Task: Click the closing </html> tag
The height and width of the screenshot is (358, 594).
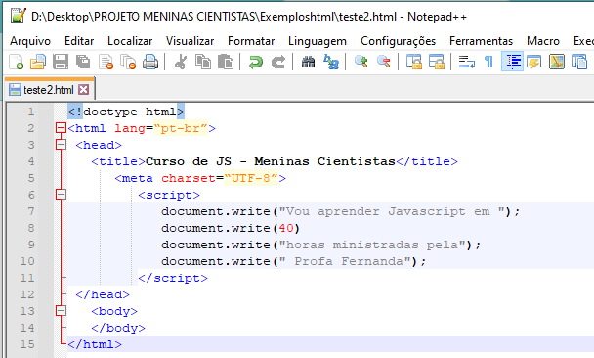Action: 95,344
